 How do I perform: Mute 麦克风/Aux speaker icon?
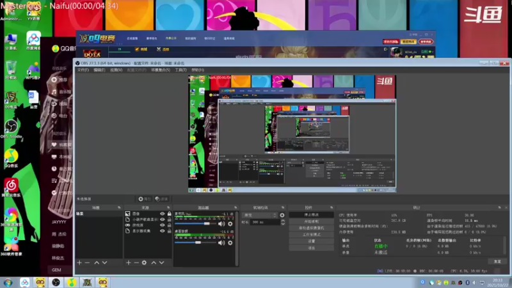coord(221,223)
